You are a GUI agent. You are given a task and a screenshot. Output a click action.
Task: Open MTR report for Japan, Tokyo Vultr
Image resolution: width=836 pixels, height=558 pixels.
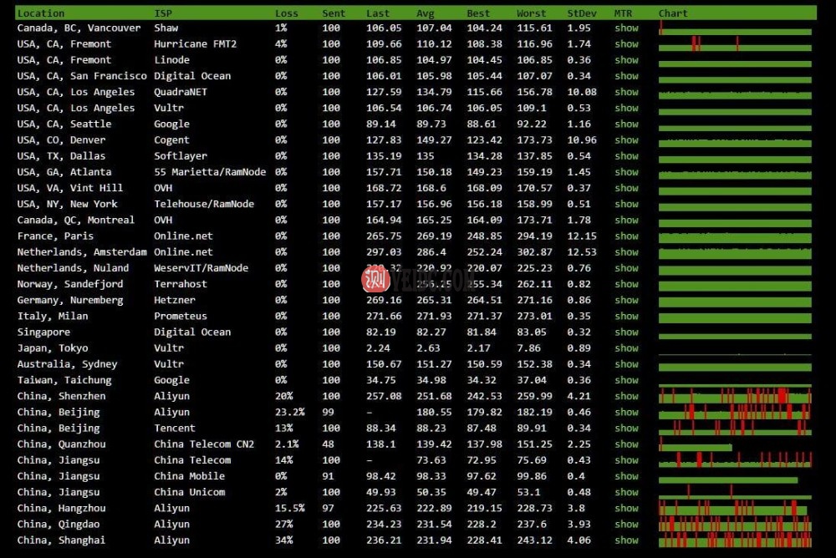click(627, 347)
